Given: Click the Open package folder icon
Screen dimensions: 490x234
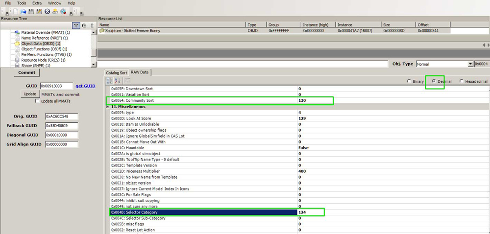Looking at the screenshot, I should pyautogui.click(x=24, y=11).
